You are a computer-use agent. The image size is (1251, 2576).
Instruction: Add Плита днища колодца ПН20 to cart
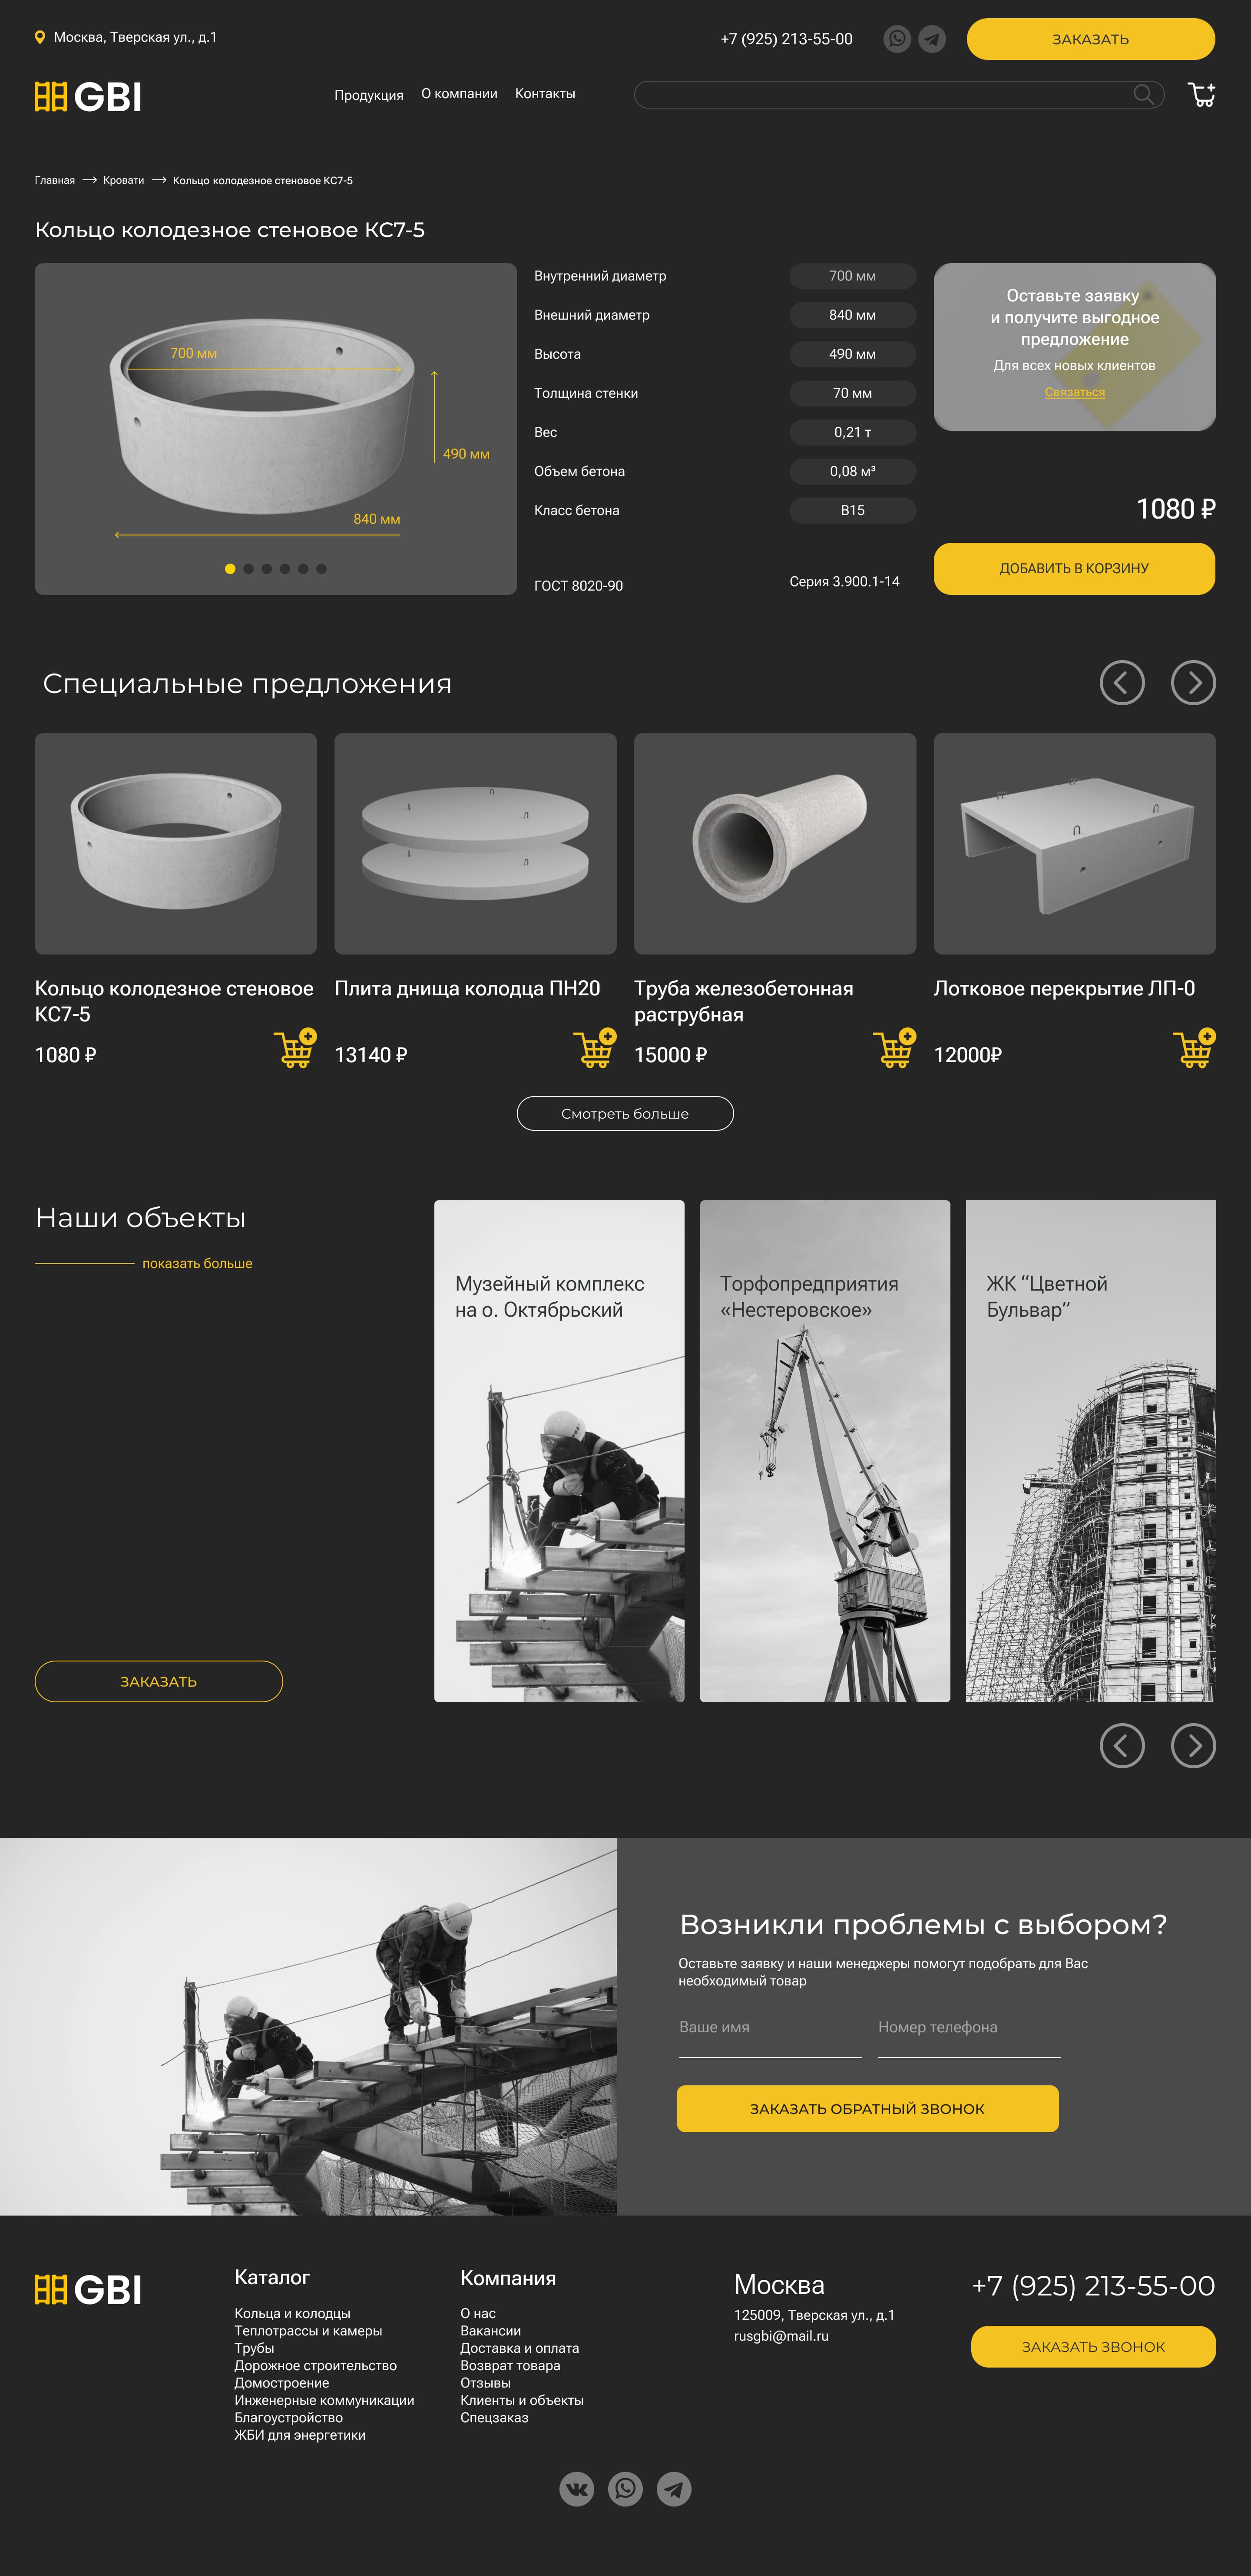[x=595, y=1048]
